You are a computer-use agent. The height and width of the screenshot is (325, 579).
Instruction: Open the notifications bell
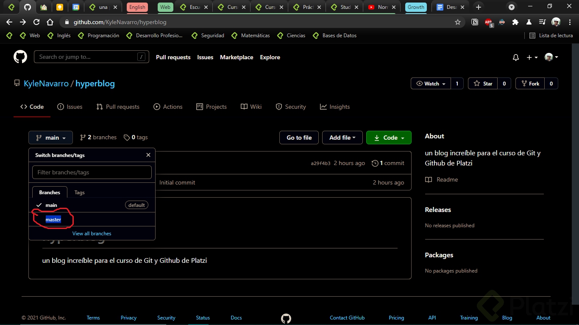pyautogui.click(x=516, y=58)
